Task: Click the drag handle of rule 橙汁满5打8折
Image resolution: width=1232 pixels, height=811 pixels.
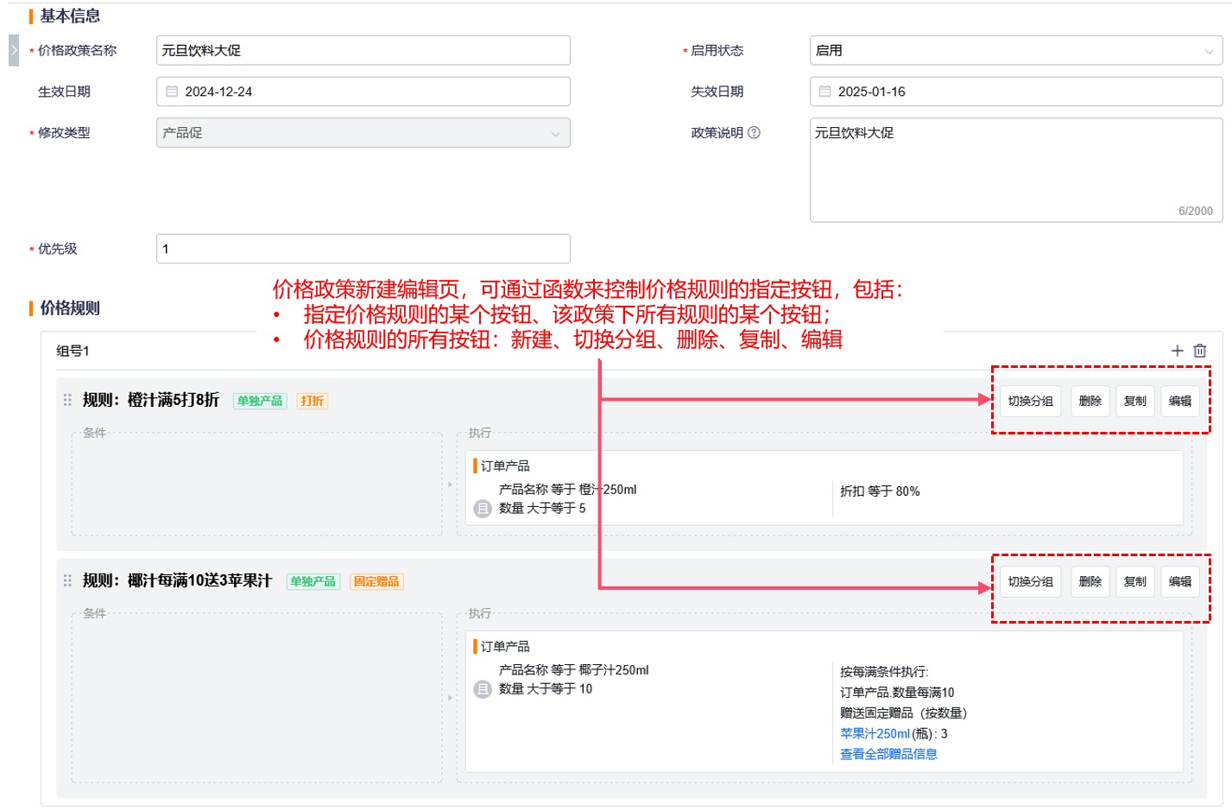Action: point(67,400)
